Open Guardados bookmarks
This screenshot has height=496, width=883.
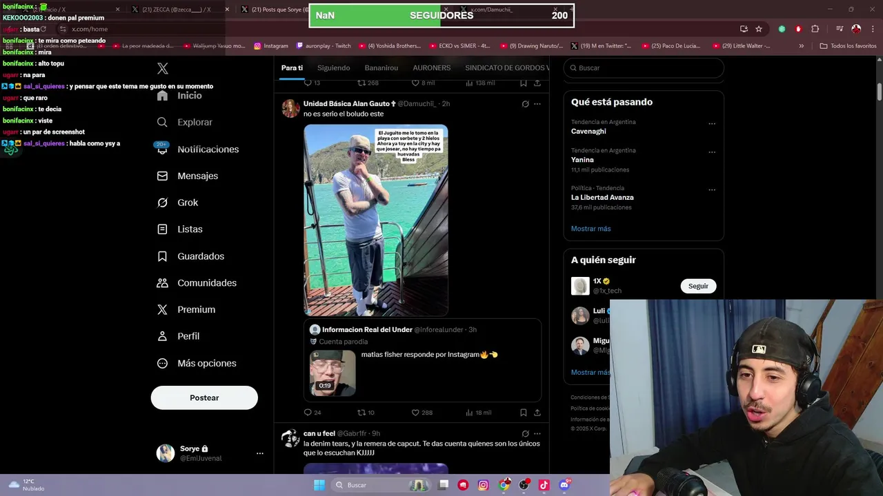[x=191, y=256]
